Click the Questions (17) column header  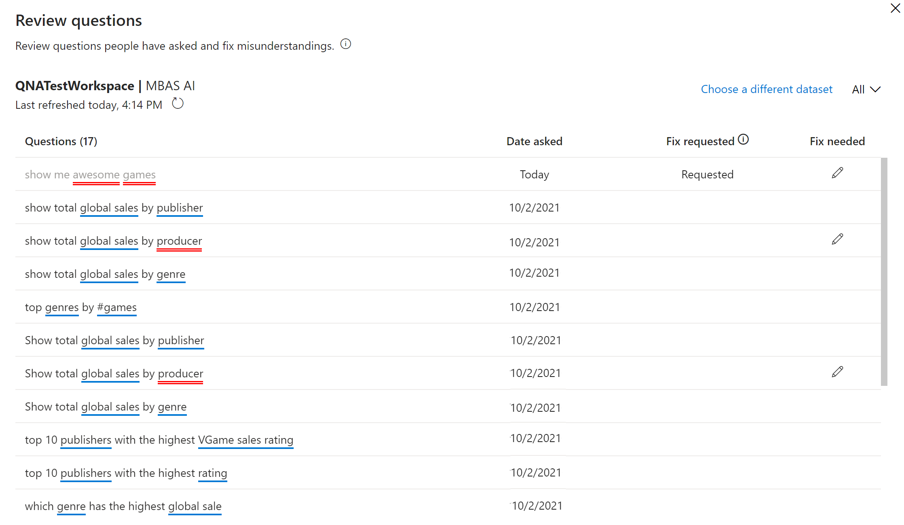pos(61,142)
